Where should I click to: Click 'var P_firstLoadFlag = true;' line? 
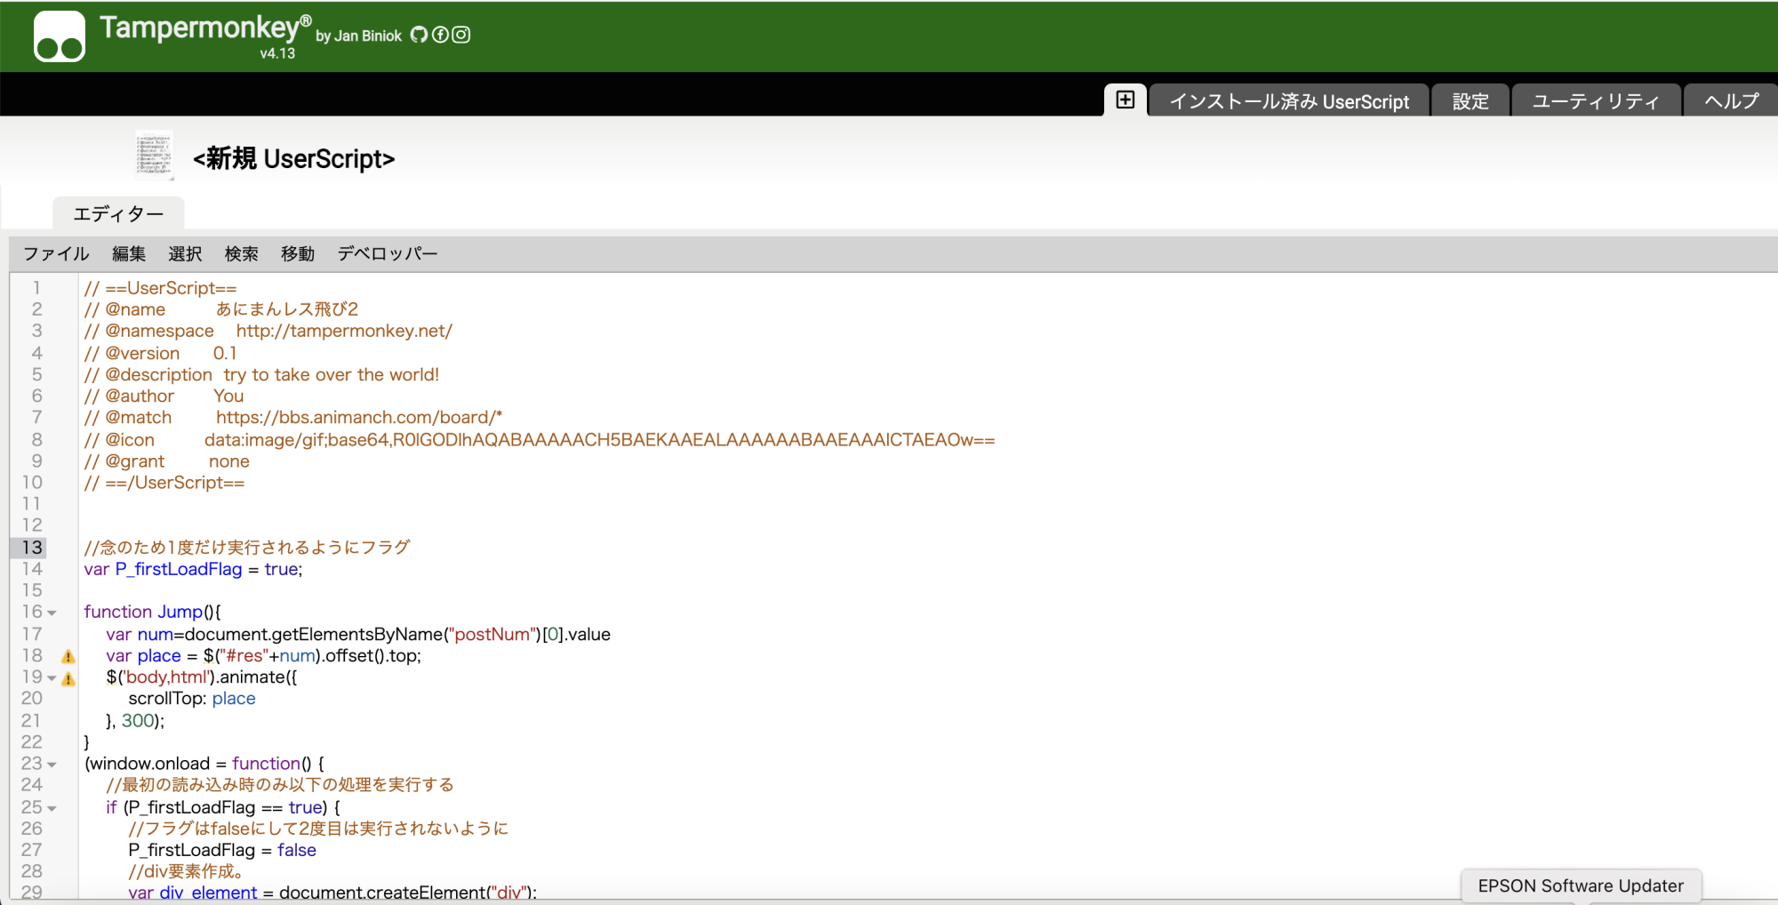click(193, 569)
